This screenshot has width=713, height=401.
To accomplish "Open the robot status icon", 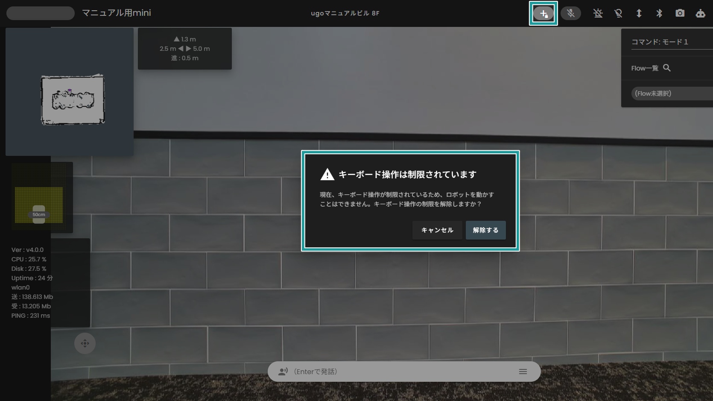I will pos(700,13).
